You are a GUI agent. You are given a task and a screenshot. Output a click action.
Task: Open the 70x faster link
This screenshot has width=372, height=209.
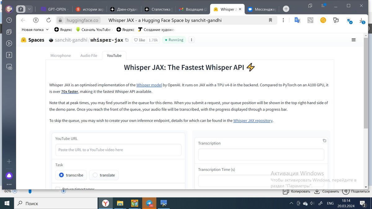[70, 92]
